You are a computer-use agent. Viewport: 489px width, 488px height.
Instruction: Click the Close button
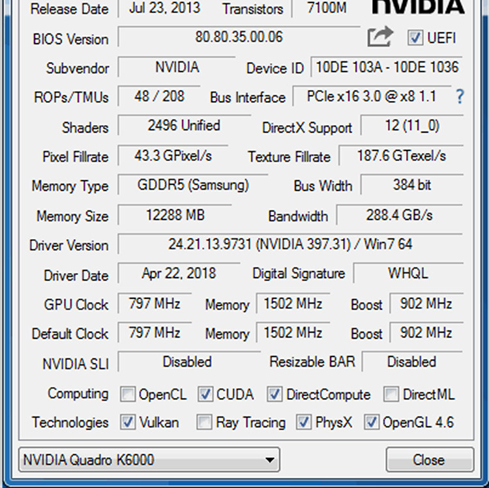coord(430,459)
